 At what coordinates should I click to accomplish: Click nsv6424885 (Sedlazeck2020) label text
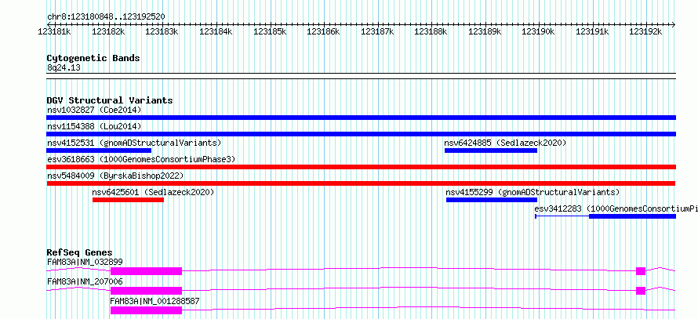(x=505, y=143)
